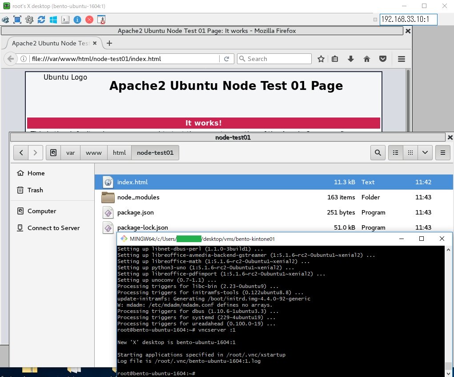The image size is (454, 377).
Task: Click the package-lock.json file icon
Action: coord(108,227)
